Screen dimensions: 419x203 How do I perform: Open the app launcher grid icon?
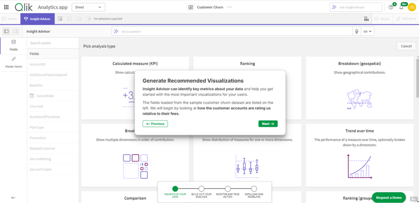coord(6,7)
